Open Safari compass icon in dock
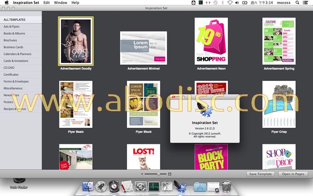The width and height of the screenshot is (313, 196). click(114, 187)
